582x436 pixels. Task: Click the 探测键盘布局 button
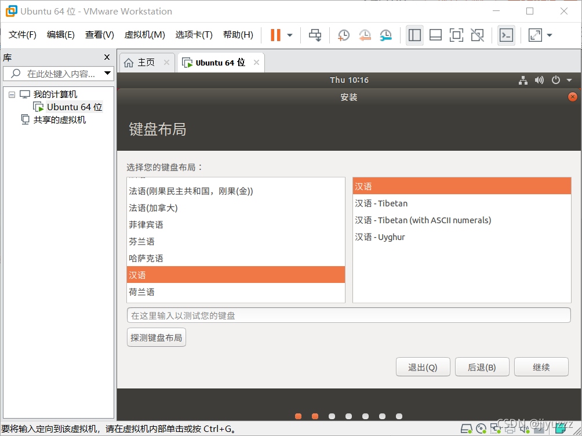(x=157, y=337)
